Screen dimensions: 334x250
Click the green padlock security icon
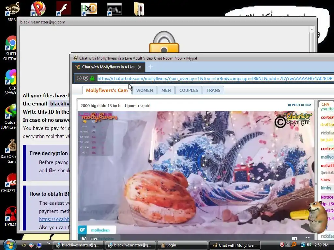click(92, 78)
